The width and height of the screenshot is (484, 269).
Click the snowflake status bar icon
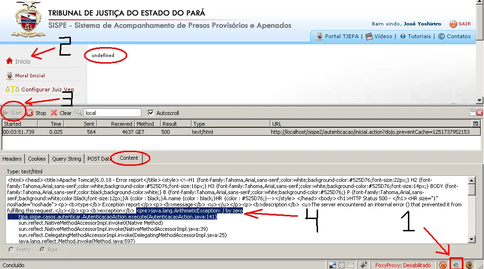pyautogui.click(x=342, y=265)
